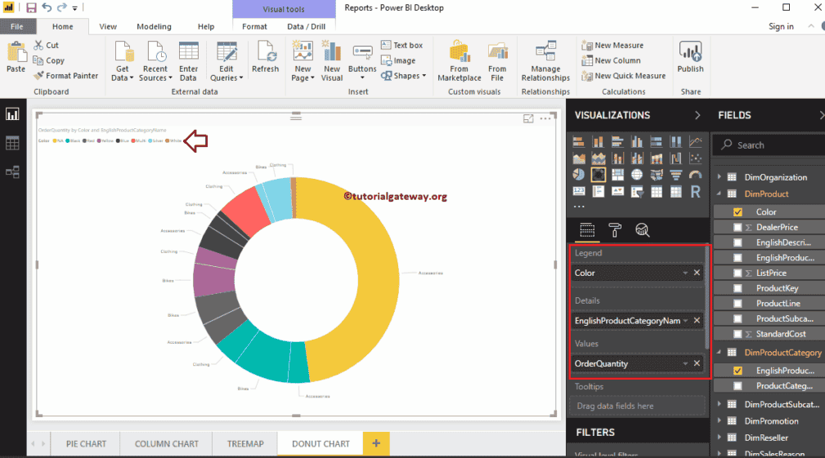The image size is (825, 458).
Task: Switch to Report view in left sidebar
Action: [12, 114]
